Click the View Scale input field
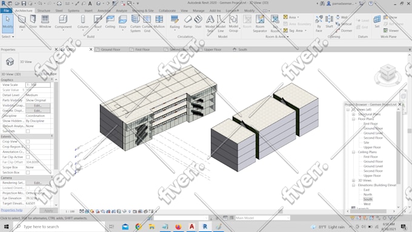Screen dimensions: 412x232 (x=38, y=85)
